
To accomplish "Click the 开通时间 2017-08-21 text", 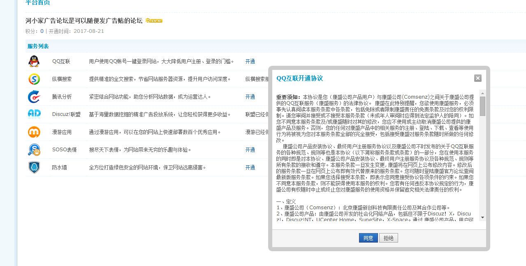I will click(x=76, y=31).
